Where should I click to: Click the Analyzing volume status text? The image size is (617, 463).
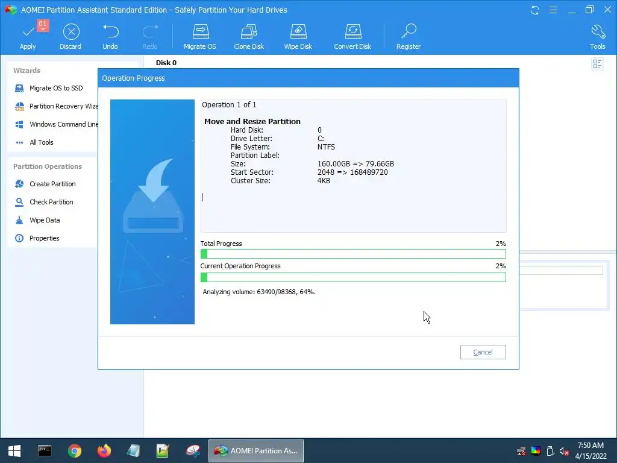point(259,292)
